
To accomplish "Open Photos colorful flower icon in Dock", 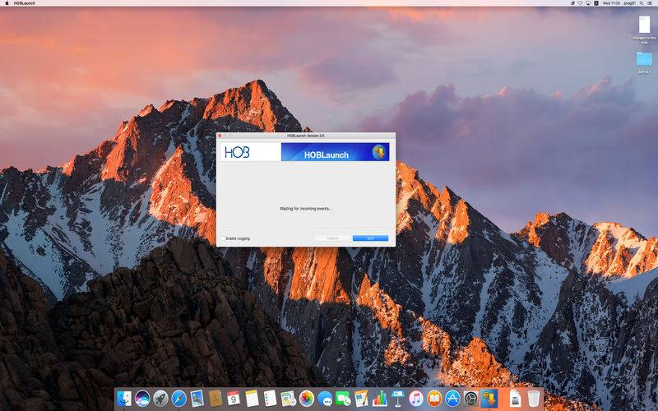I will (x=307, y=399).
